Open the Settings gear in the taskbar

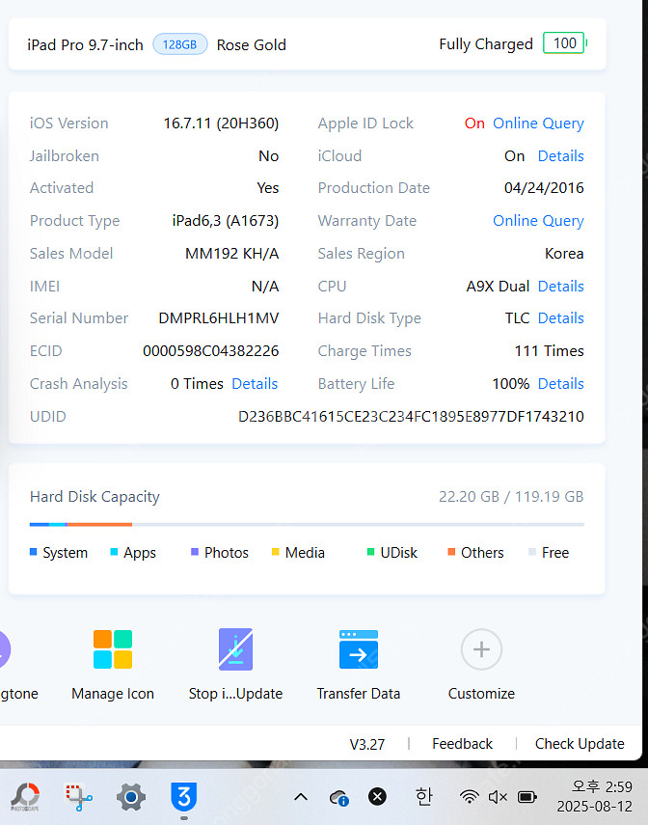131,798
